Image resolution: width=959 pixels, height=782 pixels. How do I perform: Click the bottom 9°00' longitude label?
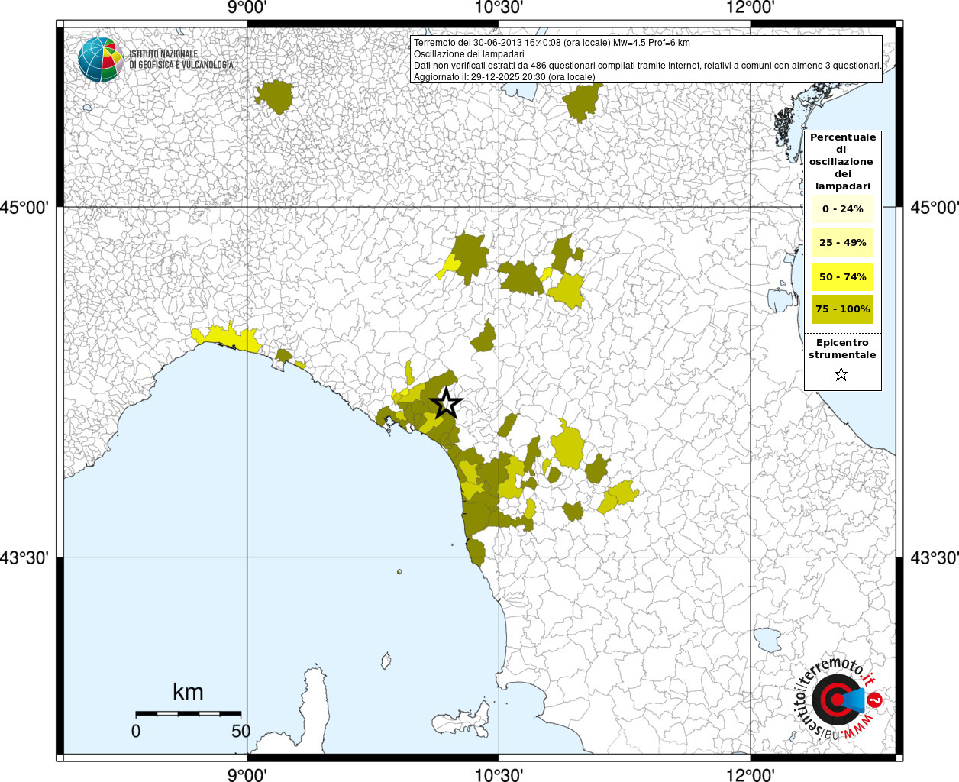[247, 774]
